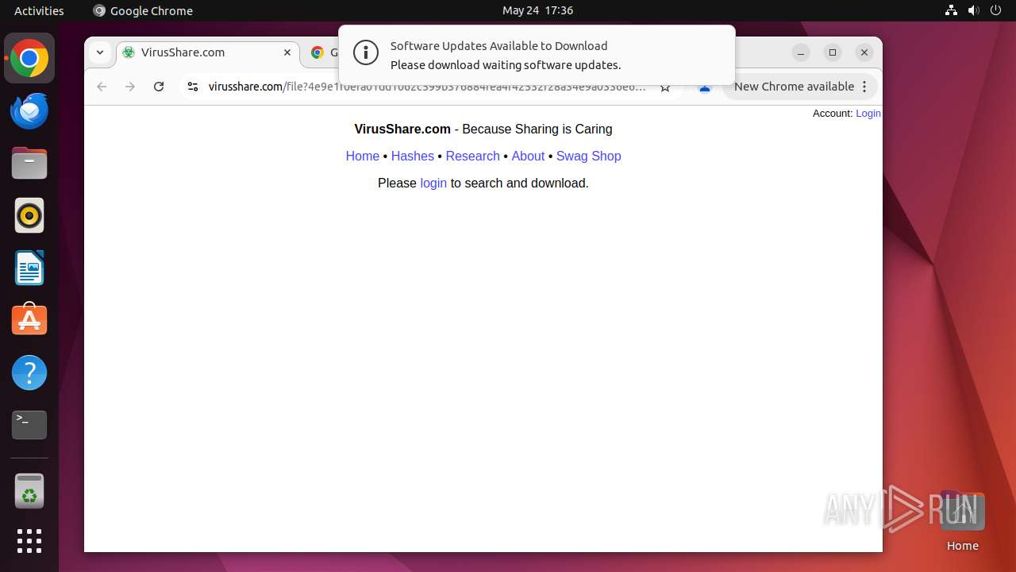Open the Help question mark icon
The width and height of the screenshot is (1016, 572).
pos(29,373)
